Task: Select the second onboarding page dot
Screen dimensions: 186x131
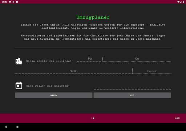Action: pyautogui.click(x=94, y=118)
